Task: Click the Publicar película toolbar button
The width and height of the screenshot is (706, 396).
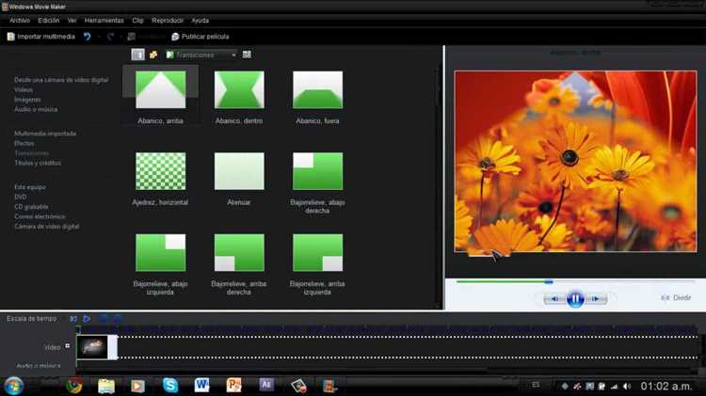Action: pyautogui.click(x=201, y=37)
